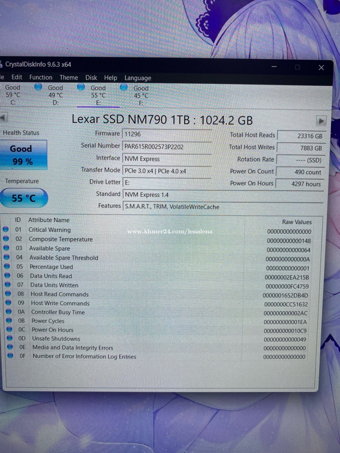Click the Raw Values column header

click(x=297, y=222)
